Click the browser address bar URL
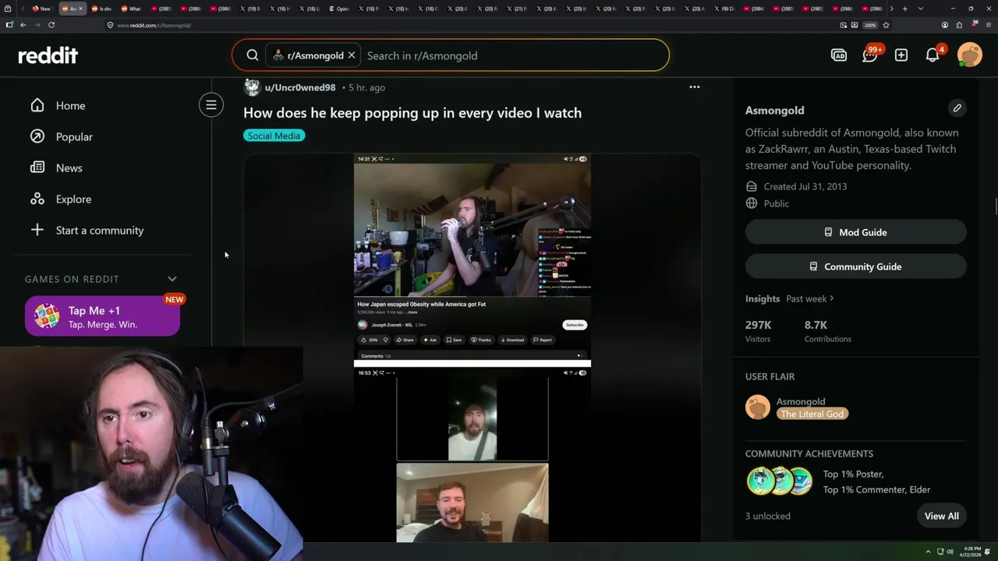The width and height of the screenshot is (998, 561). pos(154,25)
